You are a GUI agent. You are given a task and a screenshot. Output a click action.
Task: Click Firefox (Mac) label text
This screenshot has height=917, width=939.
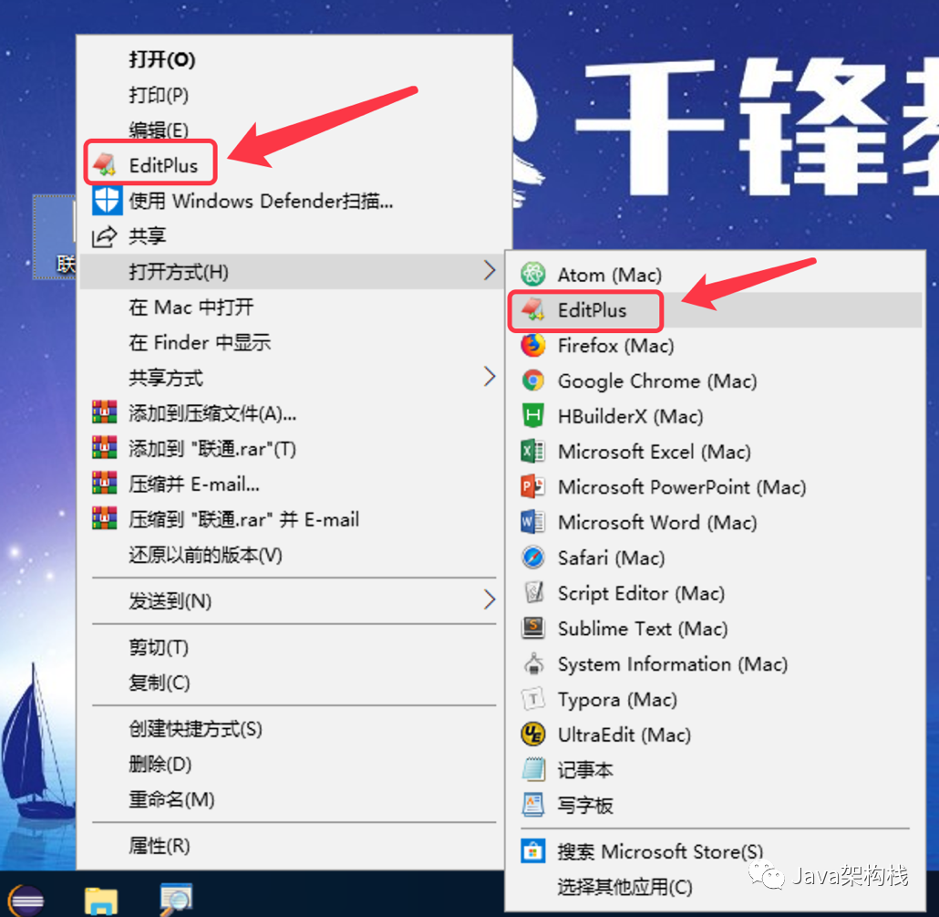(x=615, y=345)
